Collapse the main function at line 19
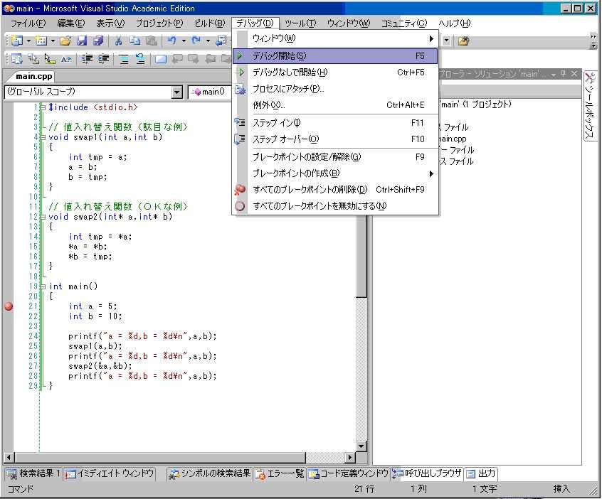Screen dimensions: 602x499 click(43, 286)
